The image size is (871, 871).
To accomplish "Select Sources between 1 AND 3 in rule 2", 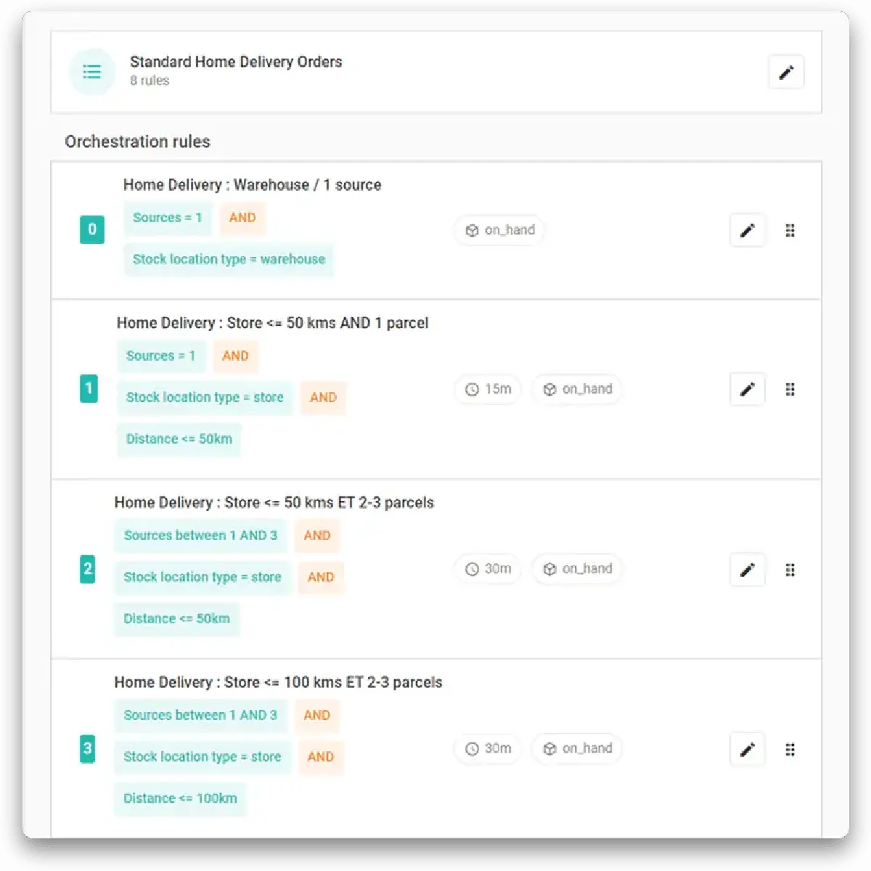I will pyautogui.click(x=200, y=536).
